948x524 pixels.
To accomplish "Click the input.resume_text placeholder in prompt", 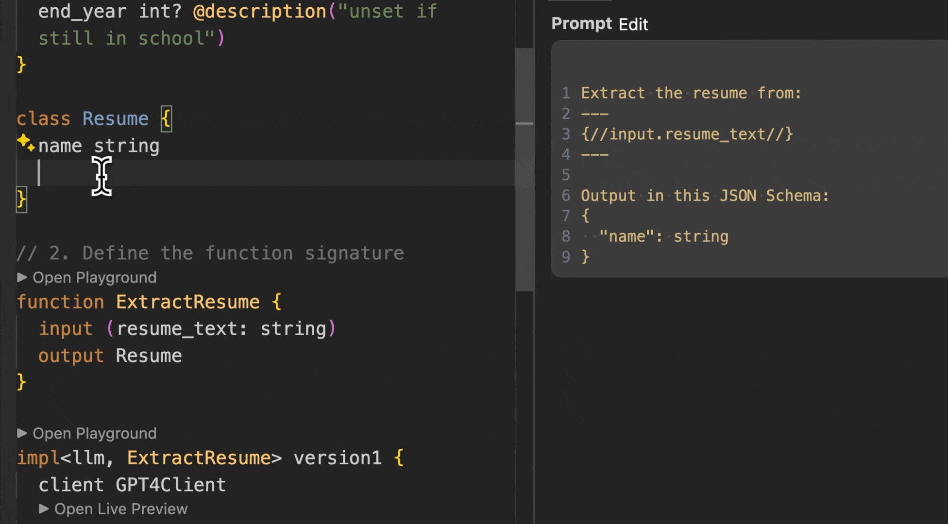I will (x=687, y=134).
